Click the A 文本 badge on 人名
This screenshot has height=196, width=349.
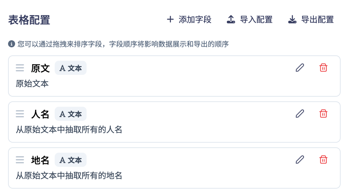(70, 114)
